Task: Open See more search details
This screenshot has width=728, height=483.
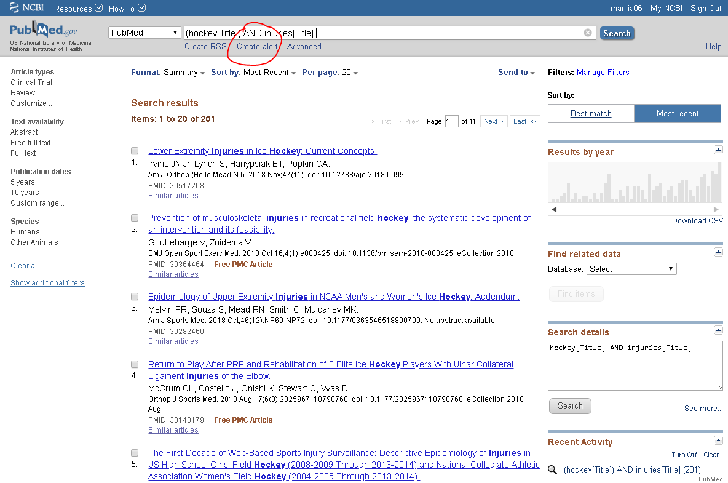Action: (703, 408)
